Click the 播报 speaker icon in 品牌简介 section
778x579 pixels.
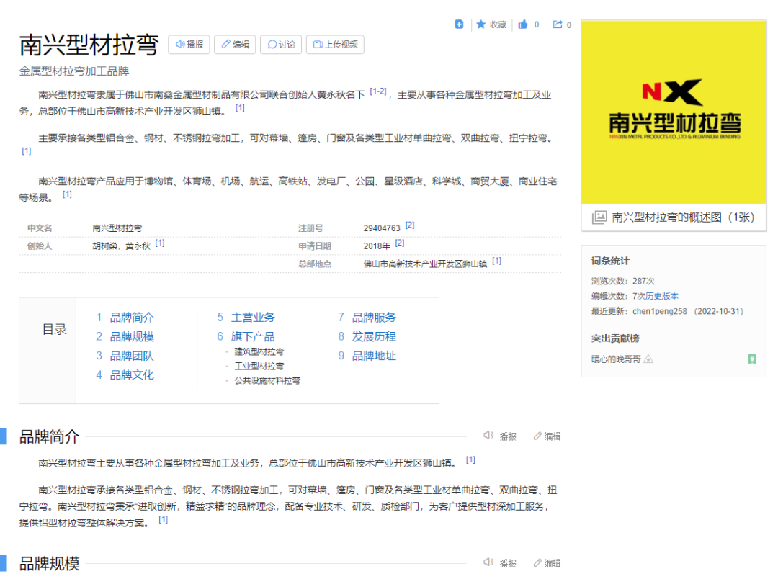(489, 436)
